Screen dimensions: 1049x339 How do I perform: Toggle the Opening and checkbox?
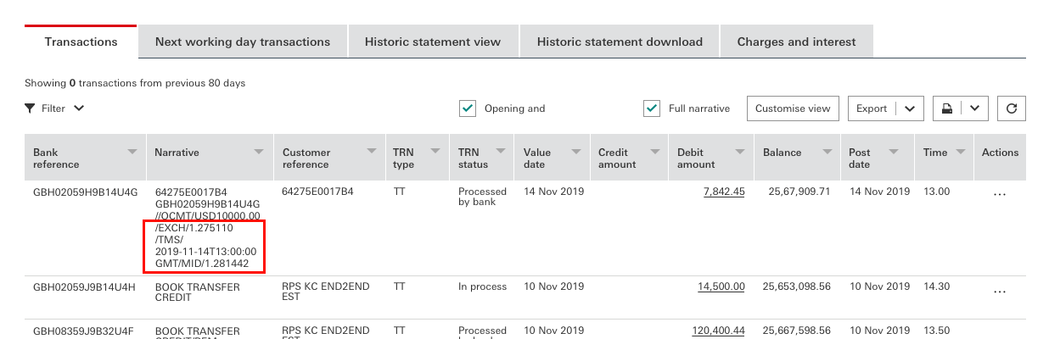(467, 108)
